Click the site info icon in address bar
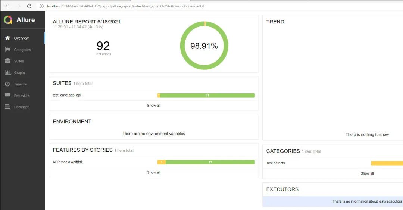The height and width of the screenshot is (210, 403). point(41,6)
